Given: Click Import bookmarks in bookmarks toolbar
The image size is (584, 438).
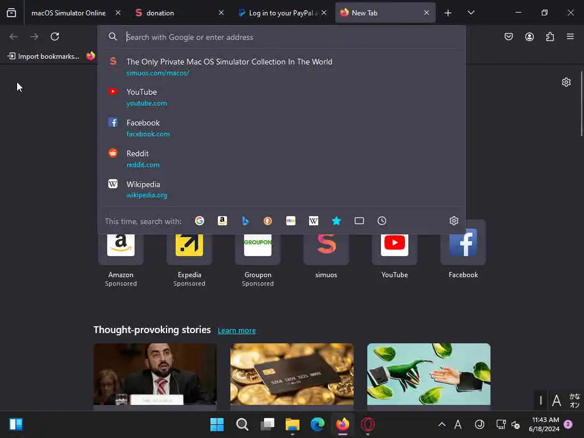Looking at the screenshot, I should point(43,56).
